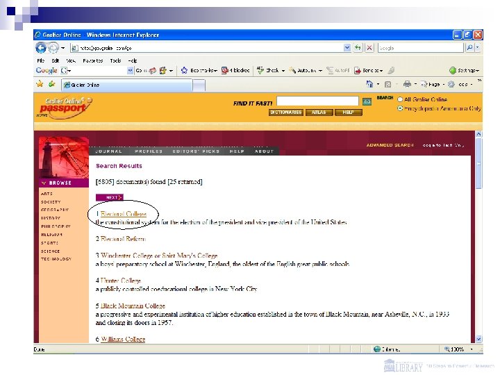The height and width of the screenshot is (375, 500).
Task: Expand the address bar history dropdown
Action: pos(347,48)
